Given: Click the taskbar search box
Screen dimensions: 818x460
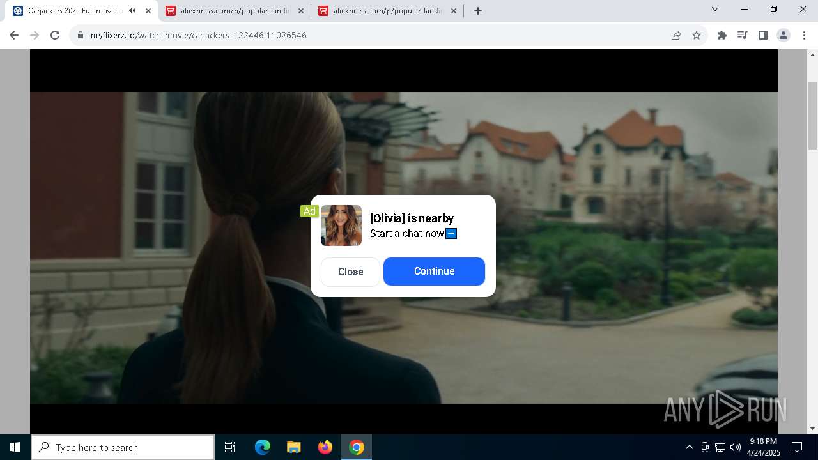Looking at the screenshot, I should [123, 447].
